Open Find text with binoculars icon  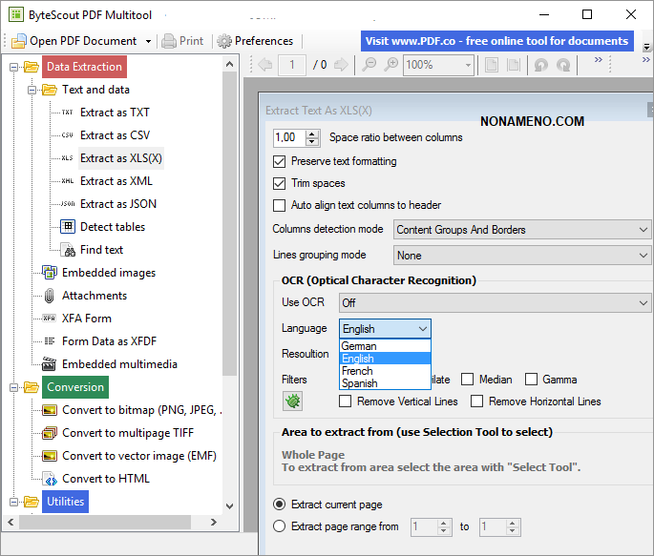tap(100, 250)
